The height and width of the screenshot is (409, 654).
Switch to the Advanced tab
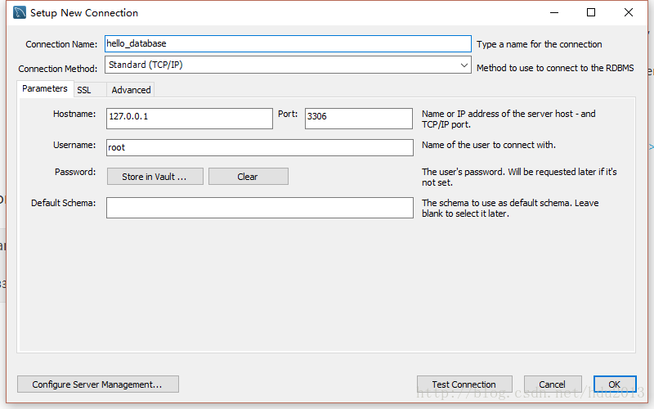(x=131, y=90)
